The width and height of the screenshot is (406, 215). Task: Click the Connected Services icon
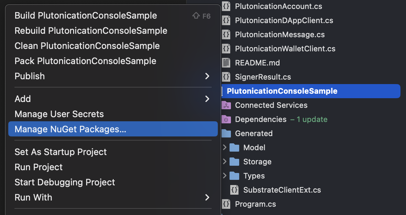click(226, 105)
